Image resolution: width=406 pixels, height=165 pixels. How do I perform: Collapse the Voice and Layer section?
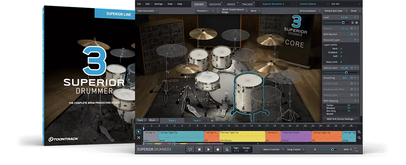click(358, 40)
